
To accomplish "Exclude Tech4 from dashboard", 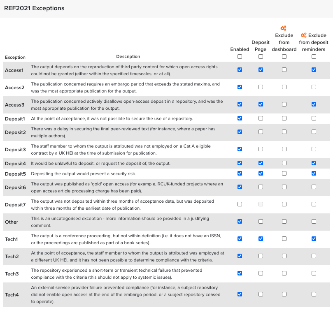I will click(x=284, y=294).
